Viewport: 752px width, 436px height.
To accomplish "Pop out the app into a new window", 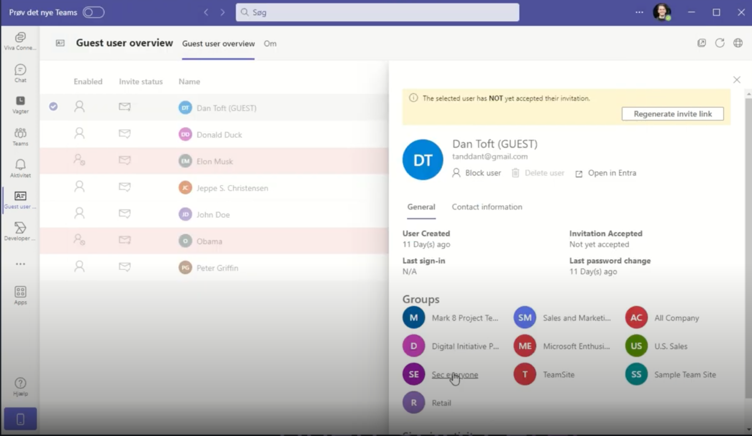I will 701,43.
